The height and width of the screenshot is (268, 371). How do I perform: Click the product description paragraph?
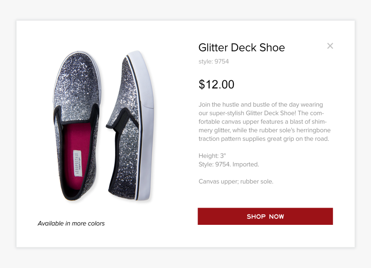click(264, 122)
